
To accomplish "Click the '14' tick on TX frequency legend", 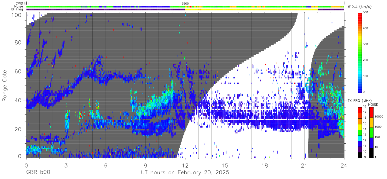I will 365,129.
